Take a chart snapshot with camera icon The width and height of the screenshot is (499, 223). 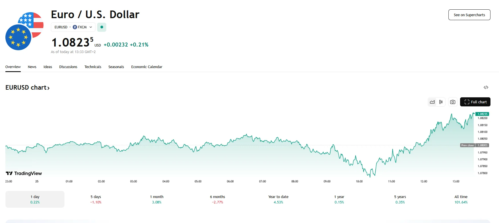(x=453, y=102)
